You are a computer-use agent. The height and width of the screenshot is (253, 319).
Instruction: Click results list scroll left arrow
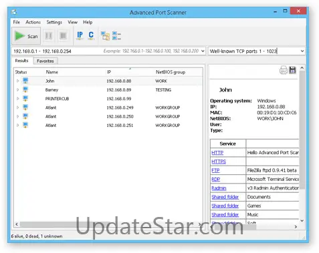pyautogui.click(x=17, y=224)
